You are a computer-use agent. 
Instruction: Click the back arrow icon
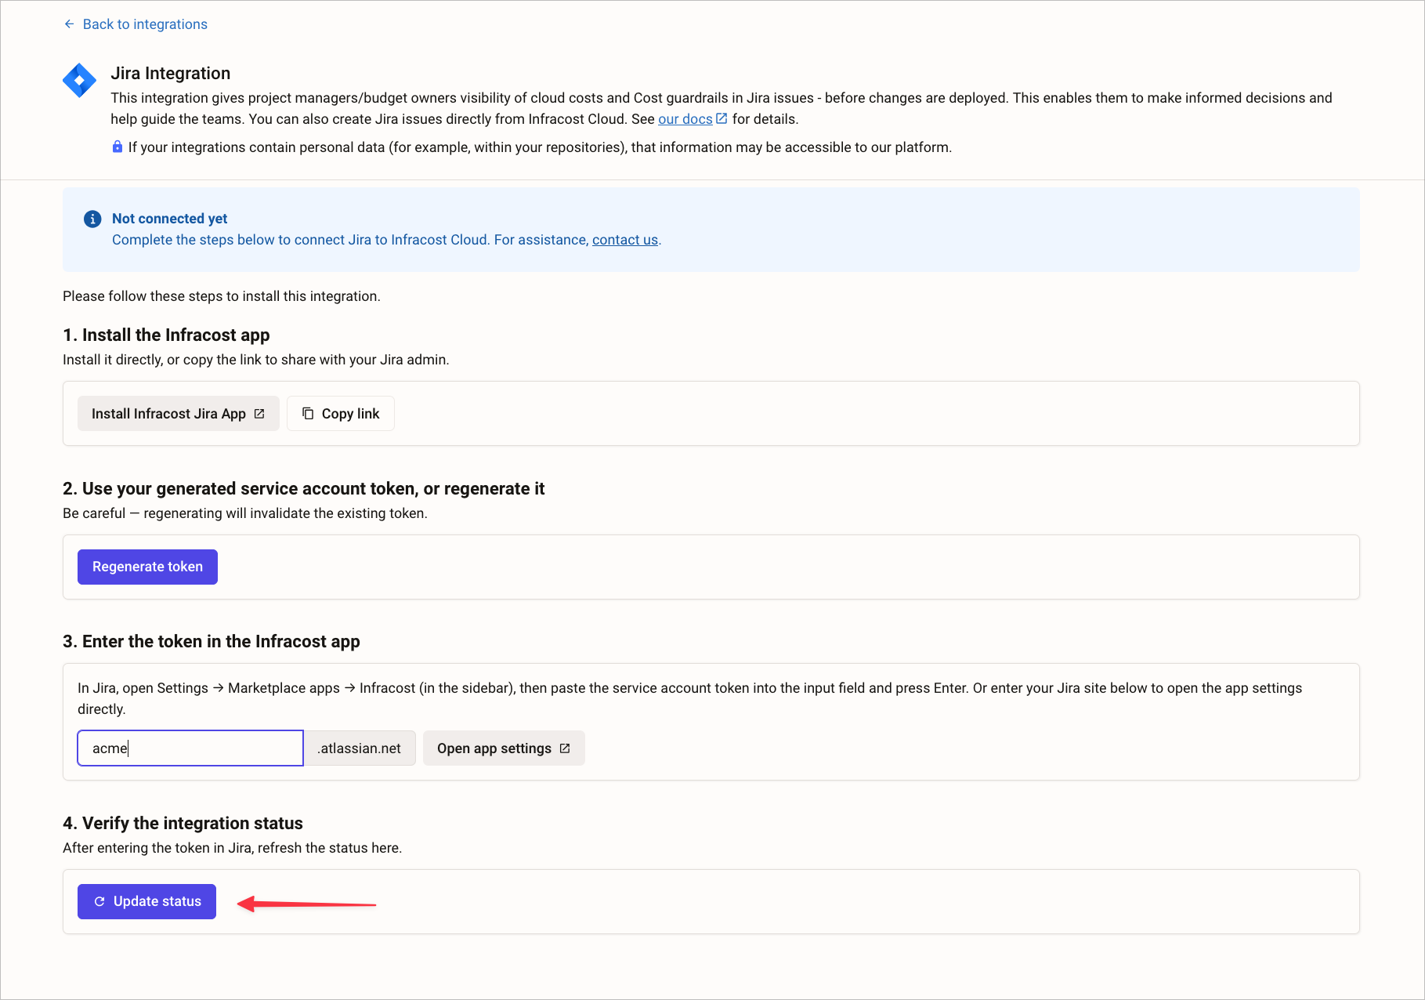[69, 24]
